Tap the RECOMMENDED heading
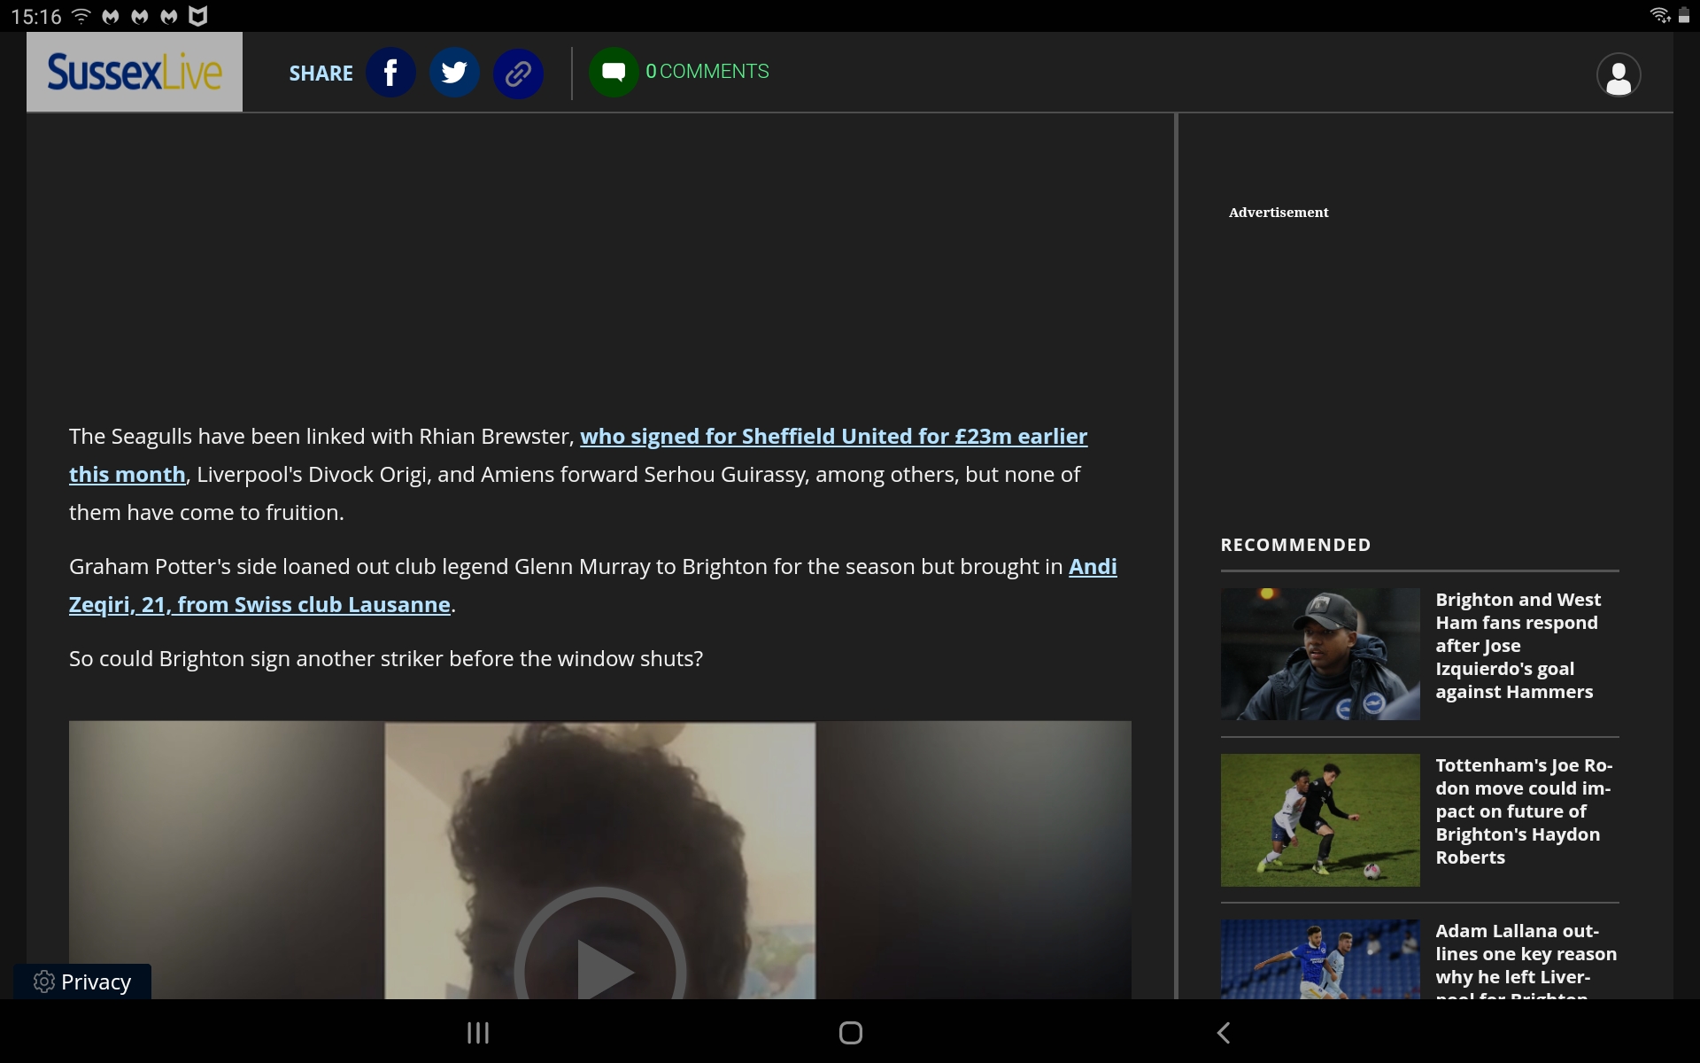The width and height of the screenshot is (1700, 1063). 1295,545
